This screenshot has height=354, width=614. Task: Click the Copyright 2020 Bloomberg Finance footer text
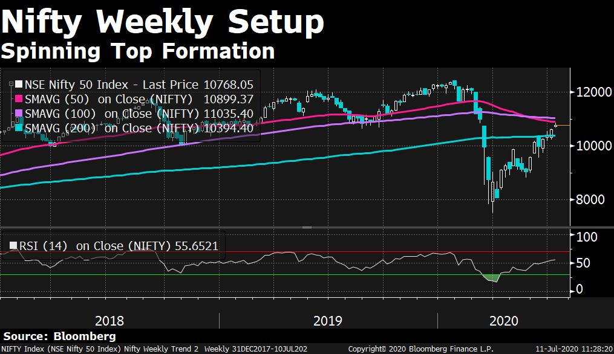[420, 349]
